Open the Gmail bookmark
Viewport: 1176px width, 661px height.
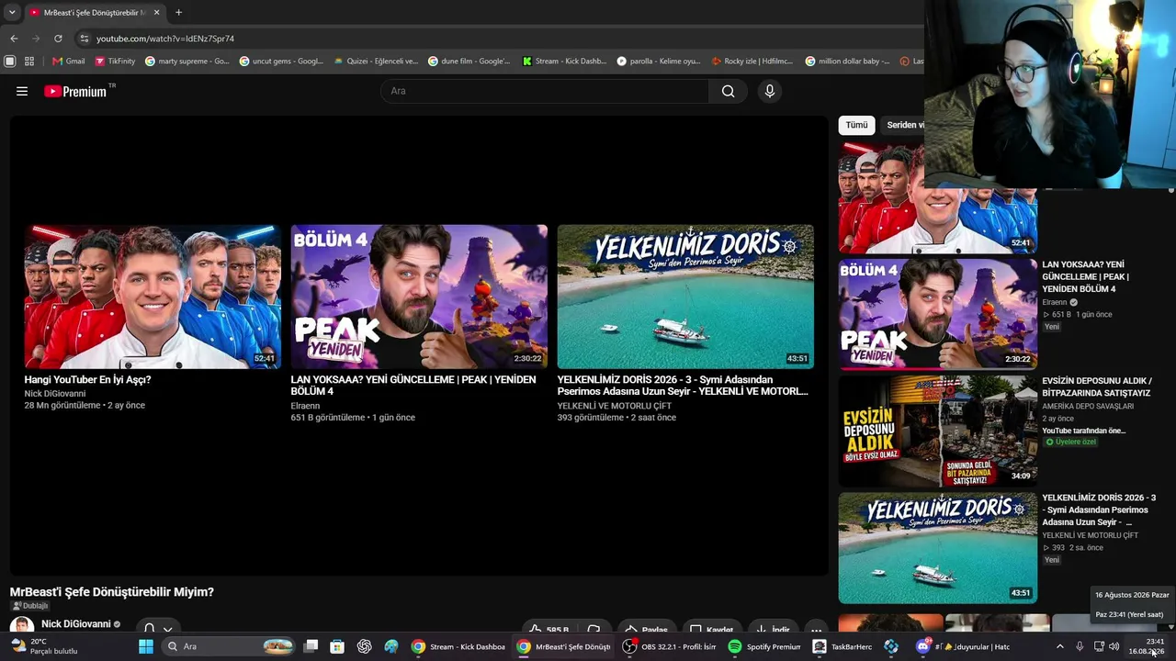[69, 62]
